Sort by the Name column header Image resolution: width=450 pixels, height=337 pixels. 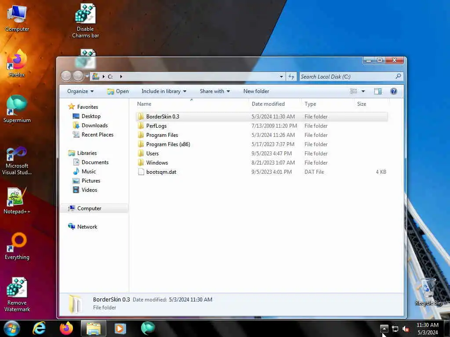[x=192, y=104]
